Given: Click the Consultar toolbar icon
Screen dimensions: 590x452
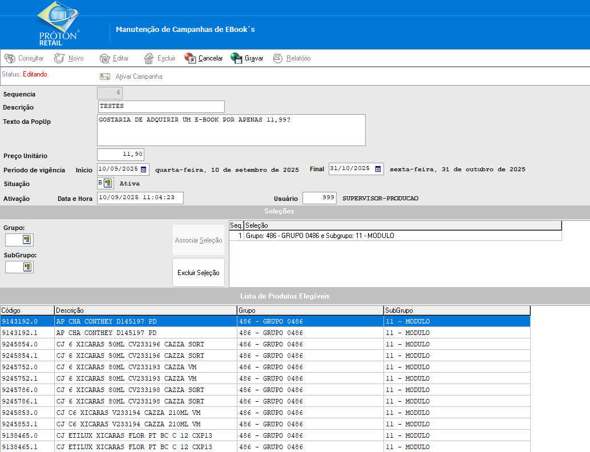Looking at the screenshot, I should pyautogui.click(x=10, y=58).
